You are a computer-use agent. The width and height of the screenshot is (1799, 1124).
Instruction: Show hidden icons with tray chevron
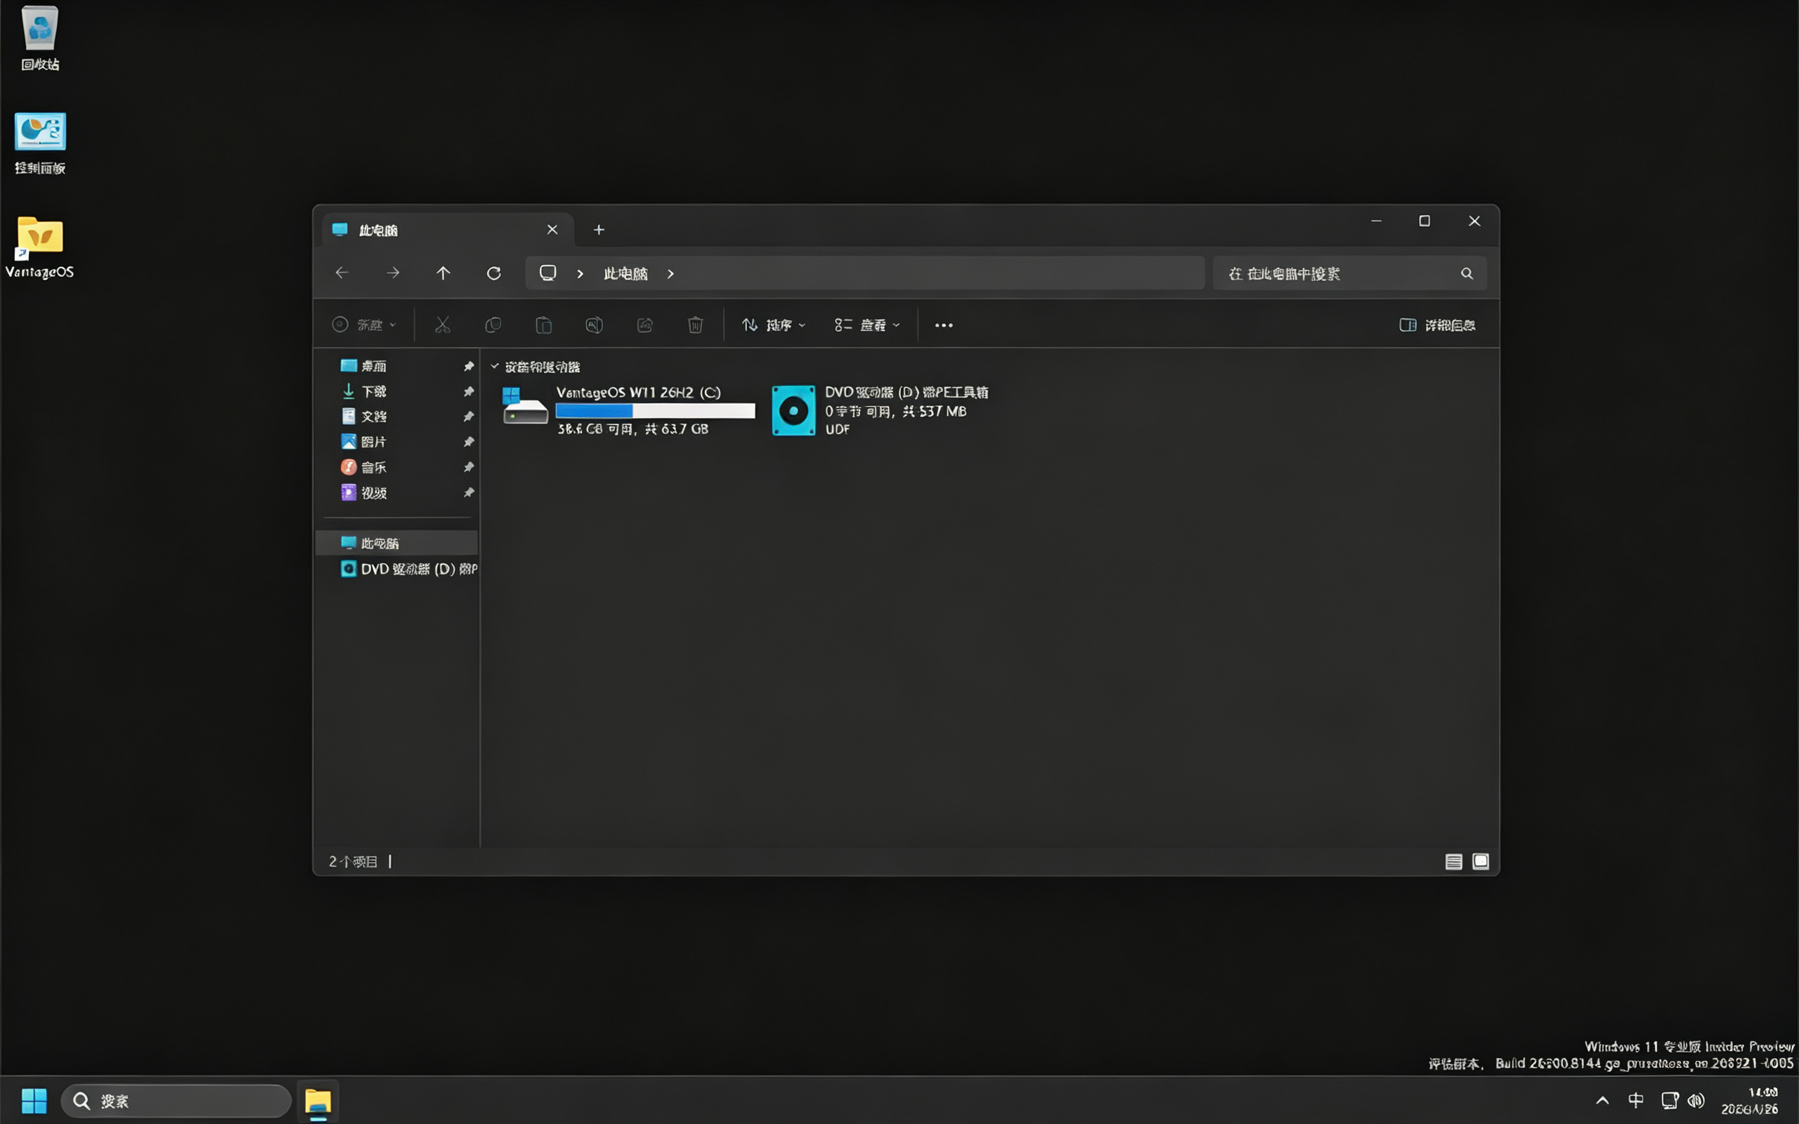tap(1602, 1100)
